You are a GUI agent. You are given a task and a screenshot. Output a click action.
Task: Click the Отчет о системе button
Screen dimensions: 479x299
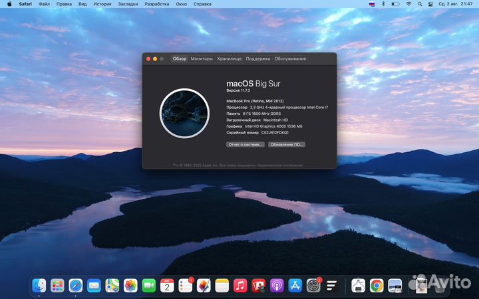click(245, 145)
